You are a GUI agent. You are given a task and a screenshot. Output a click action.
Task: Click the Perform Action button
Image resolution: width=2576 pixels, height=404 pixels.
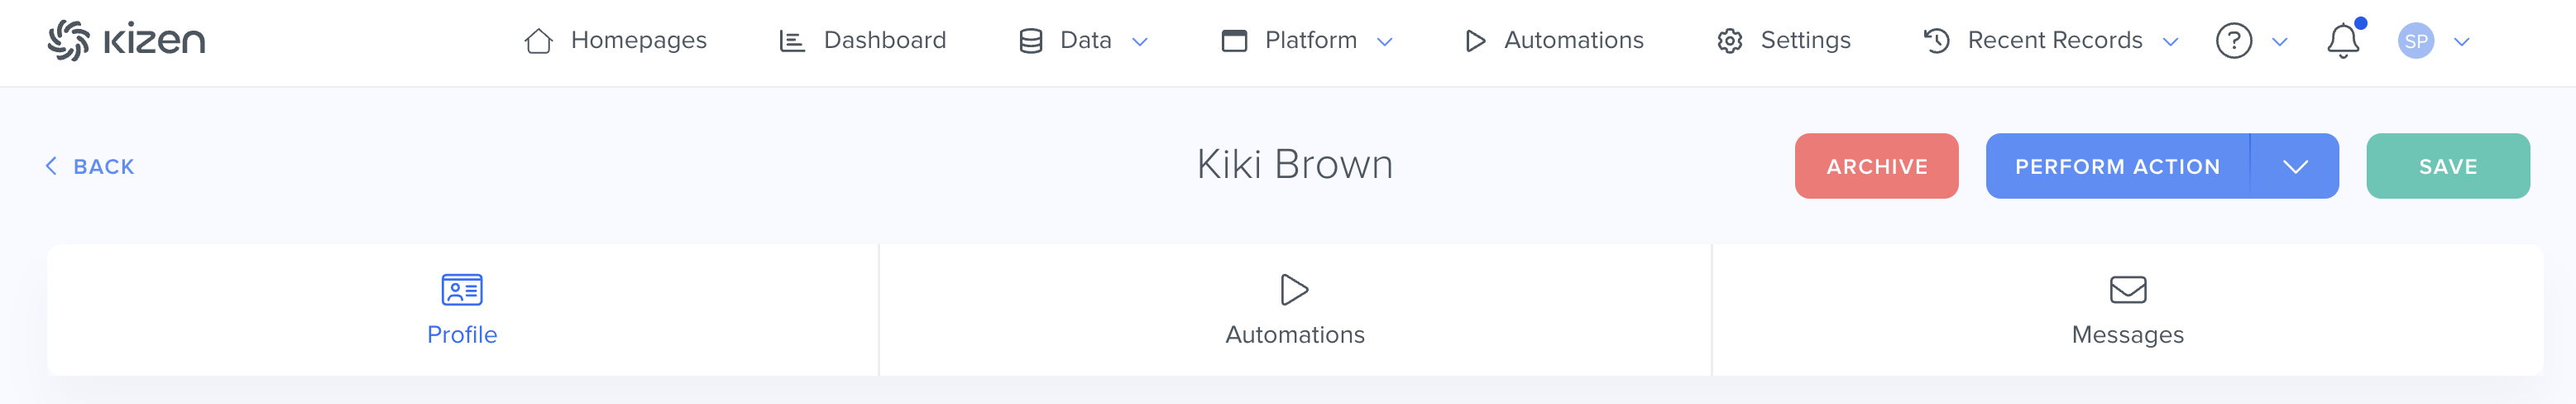2118,166
